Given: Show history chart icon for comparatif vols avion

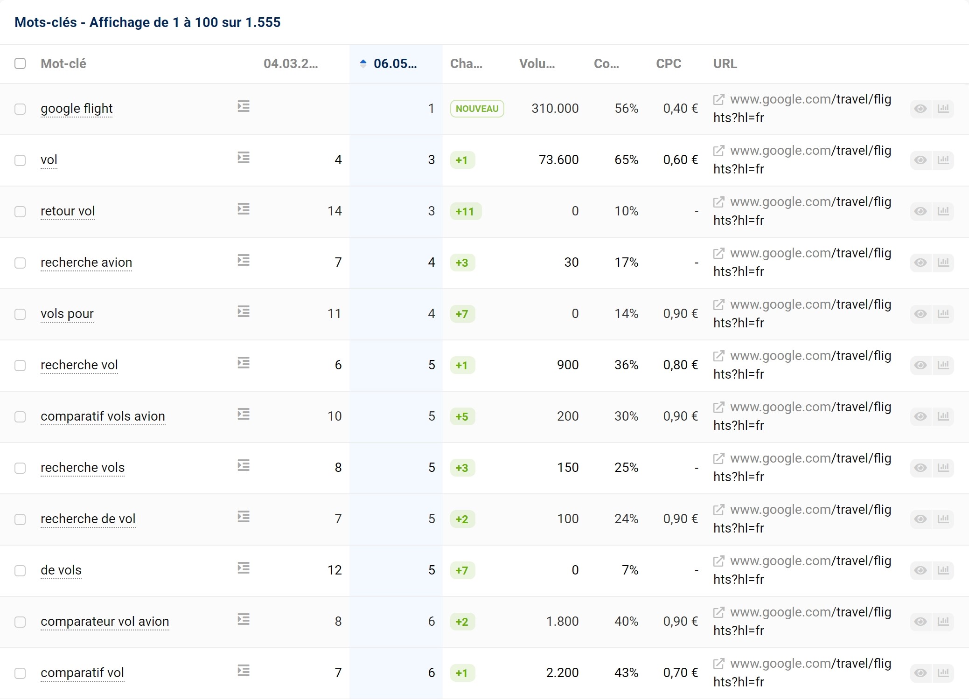Looking at the screenshot, I should coord(943,416).
